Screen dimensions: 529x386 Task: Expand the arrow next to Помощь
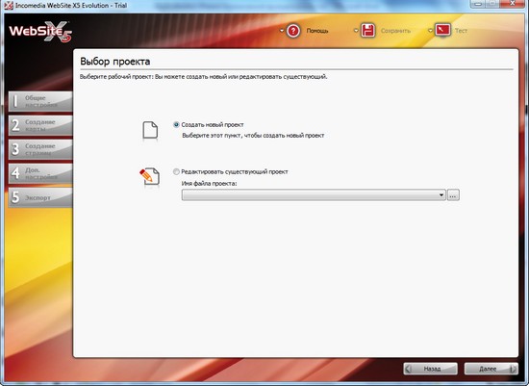(282, 31)
